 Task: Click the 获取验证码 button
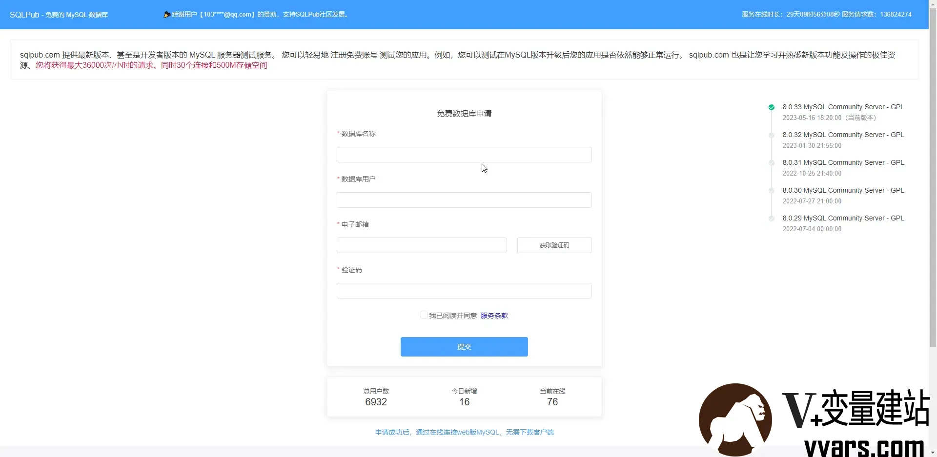click(554, 245)
